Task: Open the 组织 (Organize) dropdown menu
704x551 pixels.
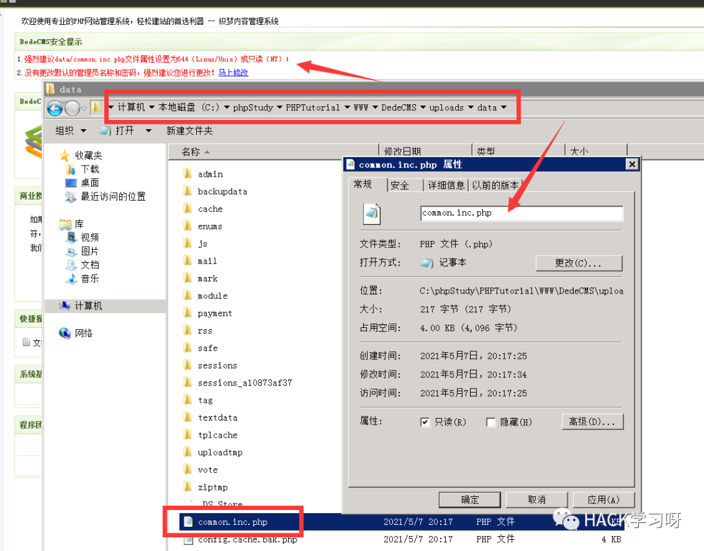Action: [x=71, y=130]
